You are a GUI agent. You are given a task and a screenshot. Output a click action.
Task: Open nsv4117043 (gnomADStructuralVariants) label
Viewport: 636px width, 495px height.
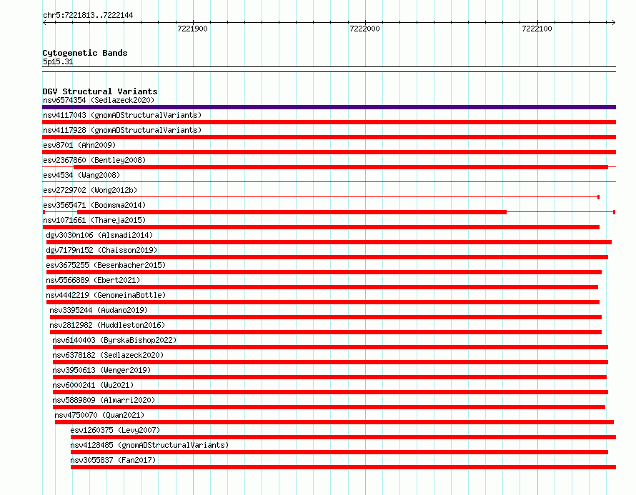[x=122, y=115]
